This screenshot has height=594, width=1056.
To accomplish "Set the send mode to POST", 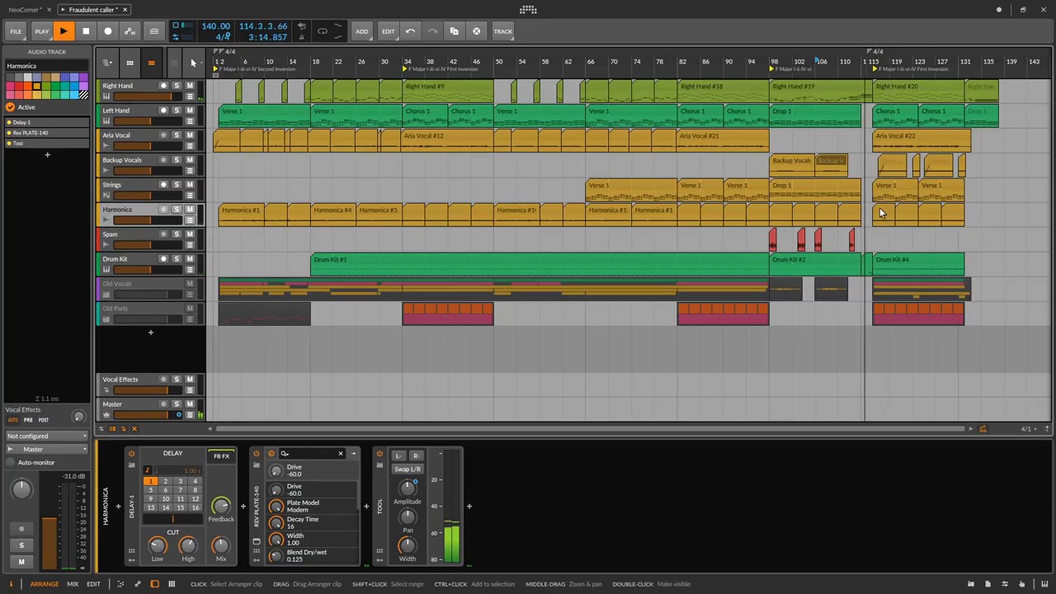I will 44,420.
